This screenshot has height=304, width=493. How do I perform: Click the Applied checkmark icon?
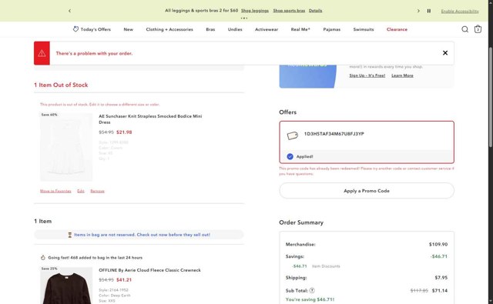290,156
